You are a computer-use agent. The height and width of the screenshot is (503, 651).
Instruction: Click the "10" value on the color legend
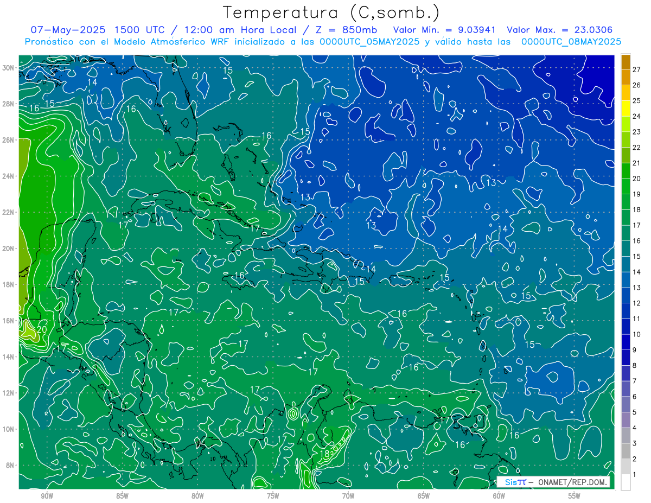point(636,334)
